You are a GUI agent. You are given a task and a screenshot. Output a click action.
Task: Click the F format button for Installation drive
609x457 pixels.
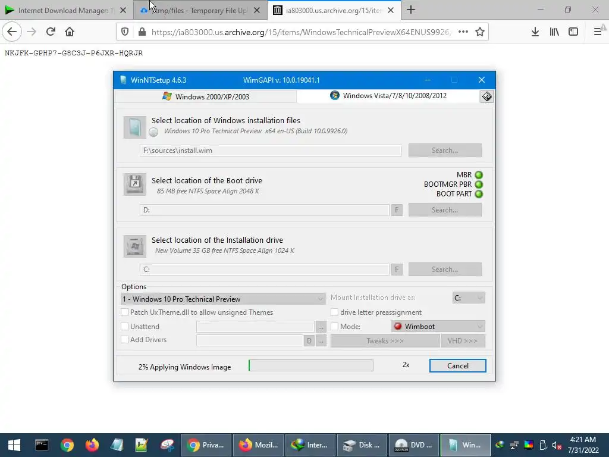coord(397,270)
